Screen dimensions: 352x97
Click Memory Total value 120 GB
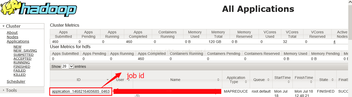click(215, 42)
